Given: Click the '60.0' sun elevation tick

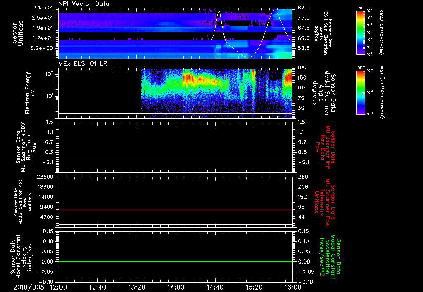Looking at the screenshot, I should [304, 38].
